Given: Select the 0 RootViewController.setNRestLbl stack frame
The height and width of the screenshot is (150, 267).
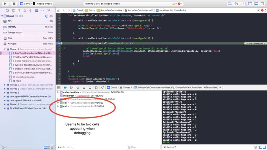Looking at the screenshot, I should click(30, 53).
